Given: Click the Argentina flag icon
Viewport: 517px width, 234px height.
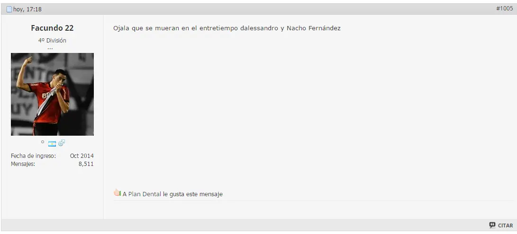Looking at the screenshot, I should pos(52,144).
